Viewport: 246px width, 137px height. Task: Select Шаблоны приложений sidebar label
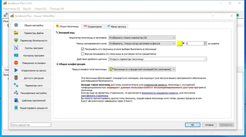pos(34,100)
